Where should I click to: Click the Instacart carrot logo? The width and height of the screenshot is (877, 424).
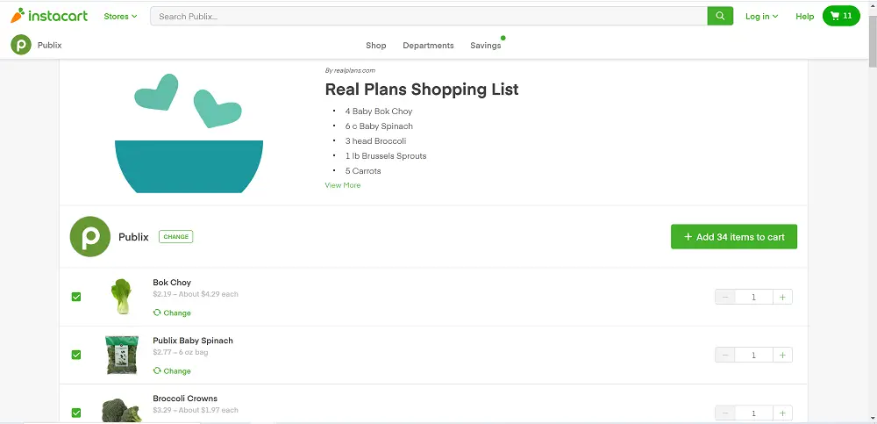(x=49, y=16)
